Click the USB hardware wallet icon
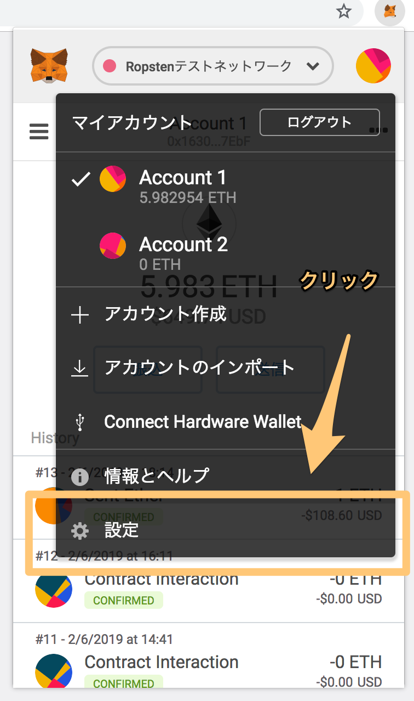Screen dimensions: 414x701 click(x=80, y=422)
